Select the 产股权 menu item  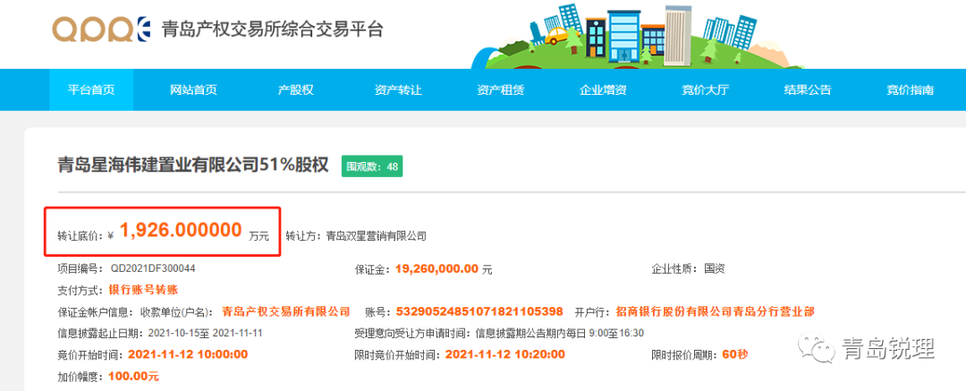[295, 89]
